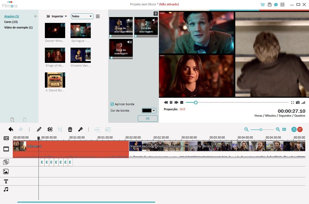
Task: Click the undo arrow in timeline toolbar
Action: tap(11, 129)
